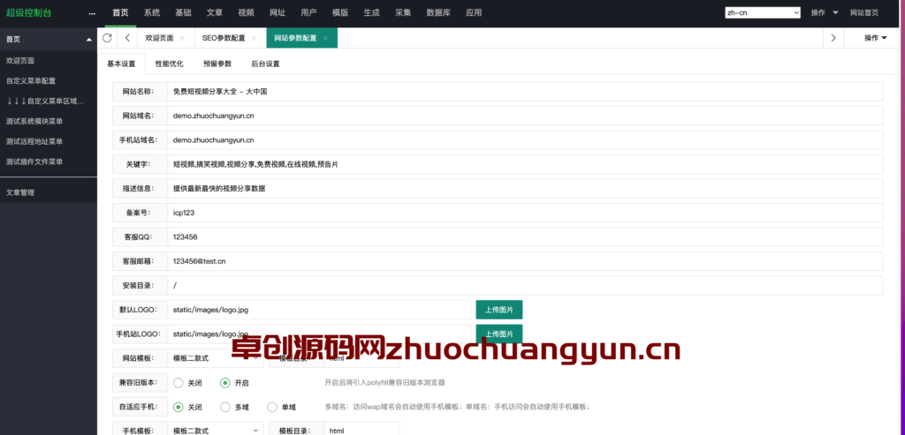
Task: Collapse the 首页 sidebar section
Action: 88,40
